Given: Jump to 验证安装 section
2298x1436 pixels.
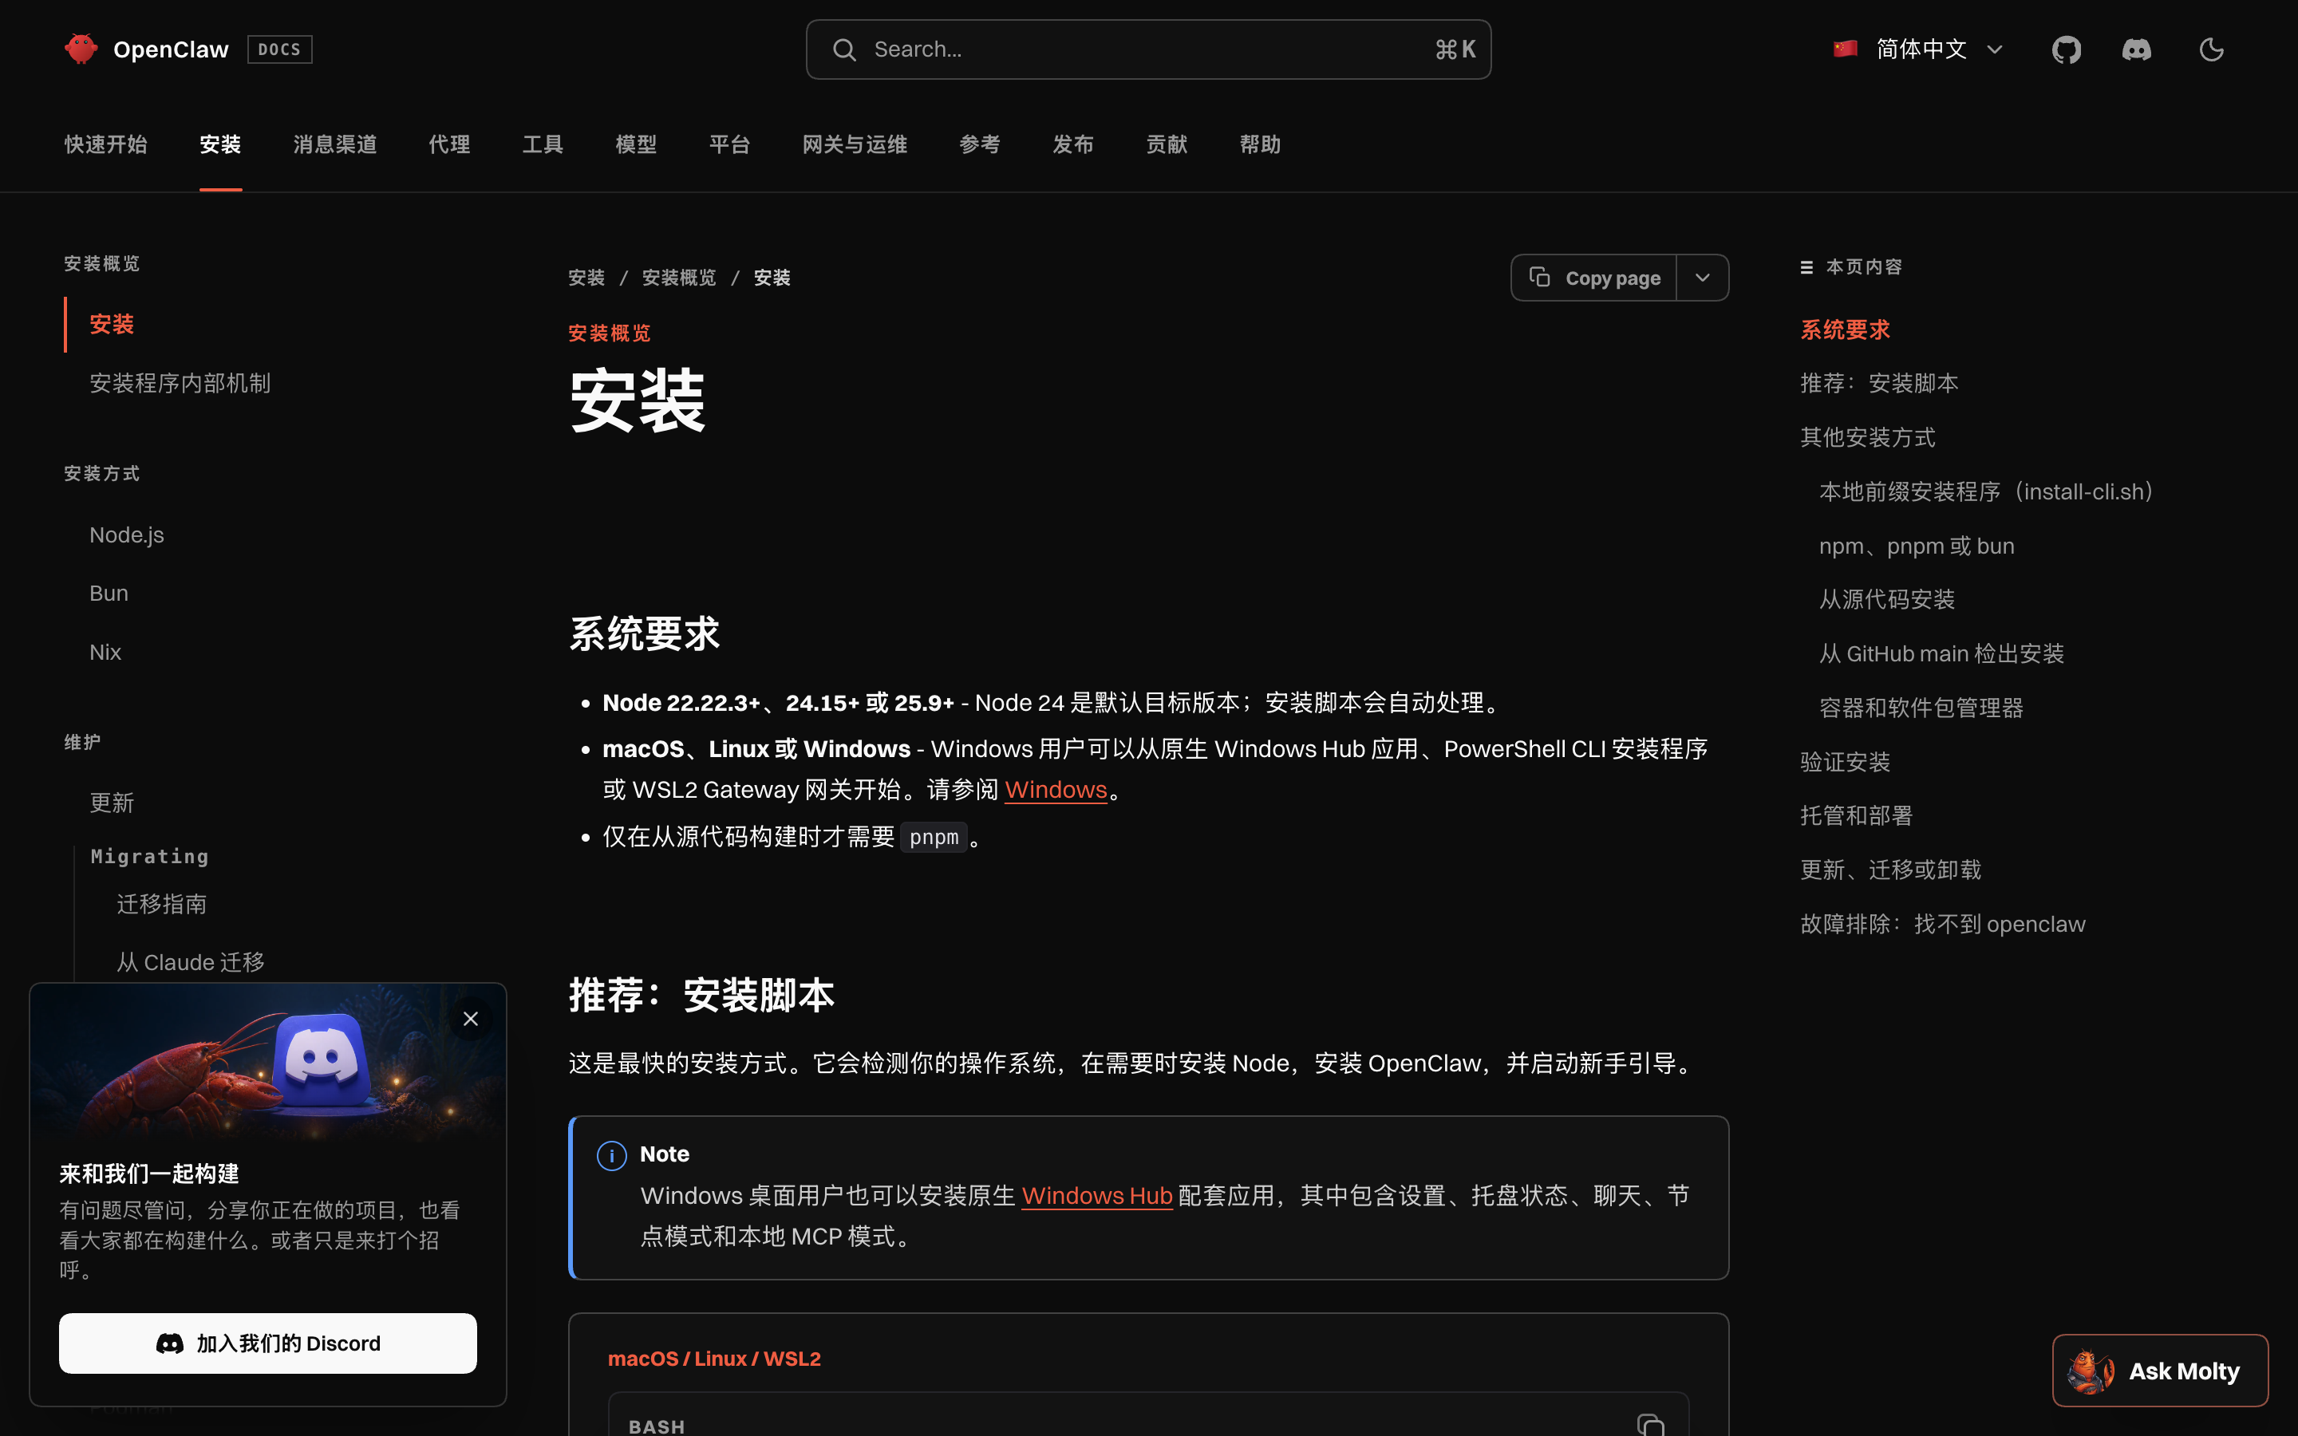Looking at the screenshot, I should click(1845, 763).
